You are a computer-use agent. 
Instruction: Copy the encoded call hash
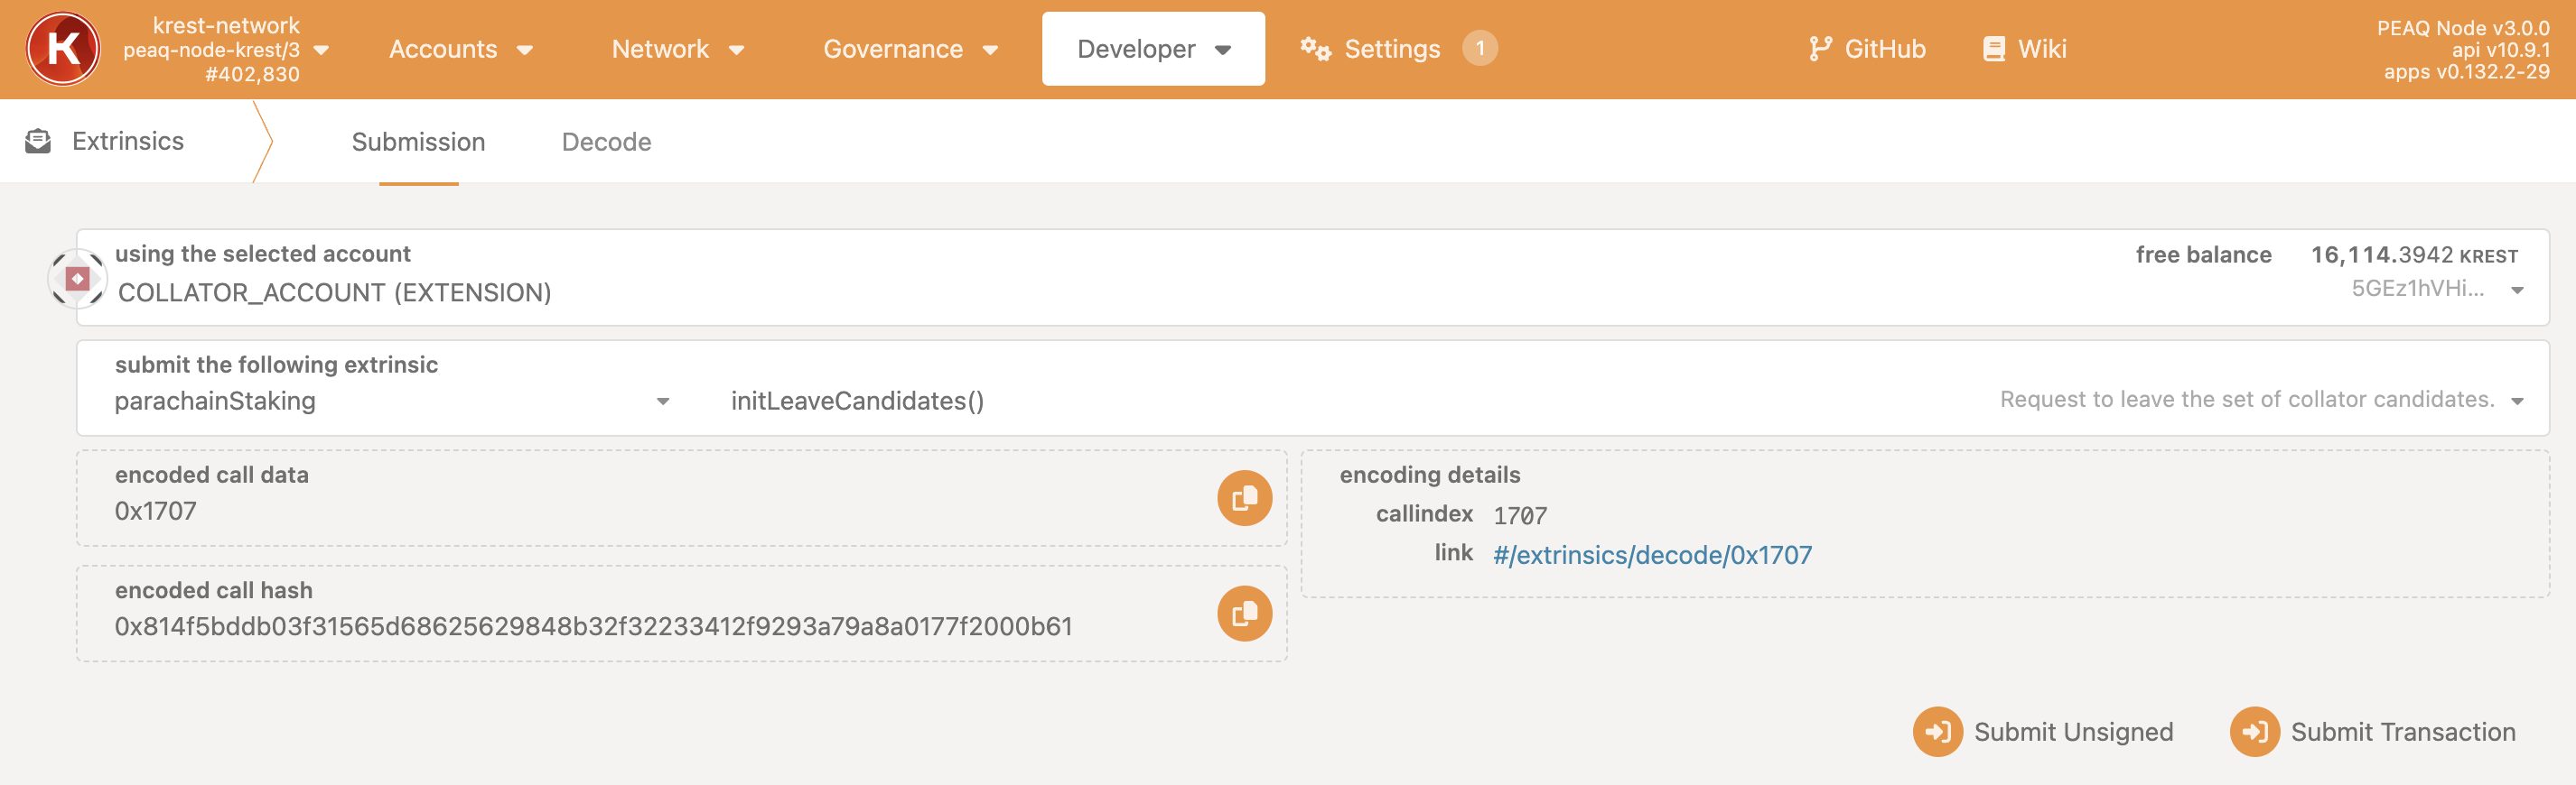1244,614
